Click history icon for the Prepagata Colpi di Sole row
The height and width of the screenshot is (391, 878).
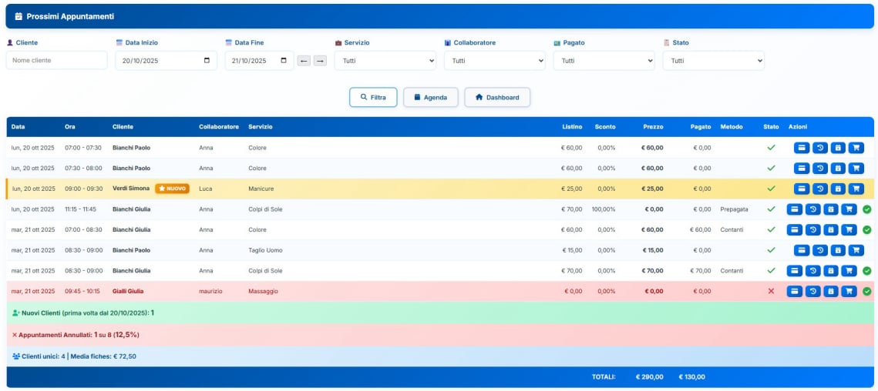coord(812,209)
